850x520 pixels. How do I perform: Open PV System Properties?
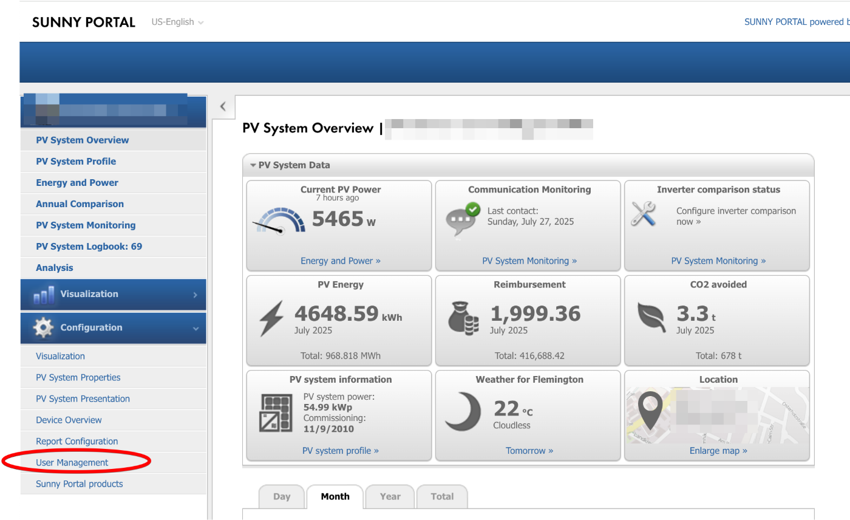point(114,377)
